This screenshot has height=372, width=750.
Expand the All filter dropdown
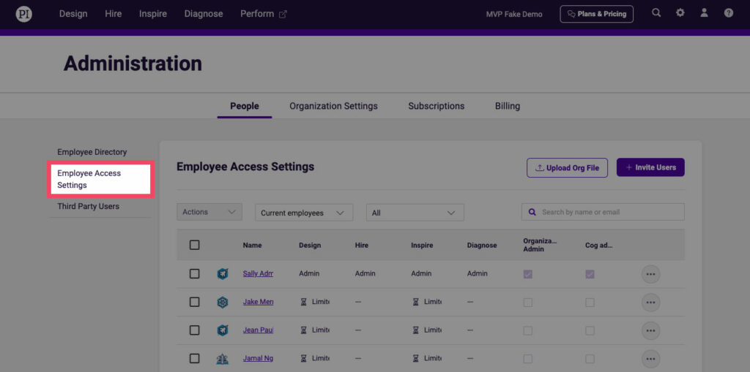[x=415, y=213]
